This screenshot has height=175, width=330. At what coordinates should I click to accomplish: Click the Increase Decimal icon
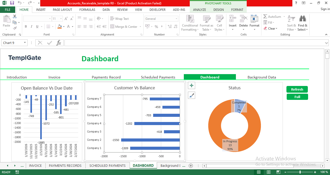(x=170, y=27)
